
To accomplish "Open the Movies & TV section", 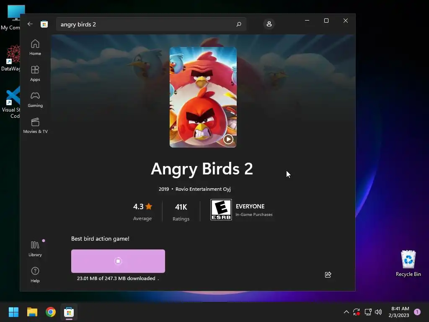I will pyautogui.click(x=35, y=126).
